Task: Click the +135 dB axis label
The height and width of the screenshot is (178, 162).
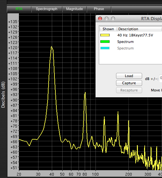Action: coord(13,21)
